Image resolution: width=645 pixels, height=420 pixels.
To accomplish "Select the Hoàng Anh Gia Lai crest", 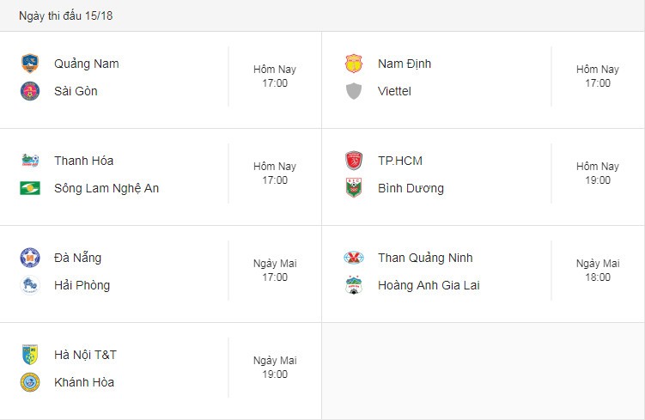I will [354, 285].
